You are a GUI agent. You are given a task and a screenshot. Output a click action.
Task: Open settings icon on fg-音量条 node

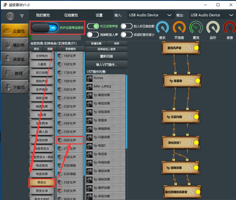point(191,81)
